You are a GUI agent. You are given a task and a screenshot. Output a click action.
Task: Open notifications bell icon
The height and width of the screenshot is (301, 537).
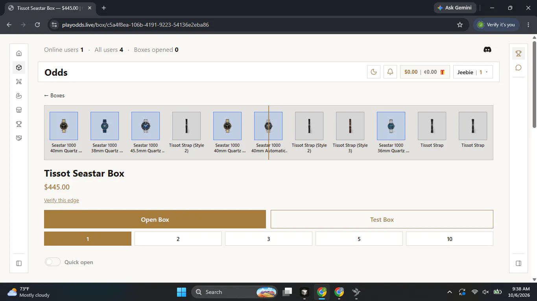click(x=390, y=72)
